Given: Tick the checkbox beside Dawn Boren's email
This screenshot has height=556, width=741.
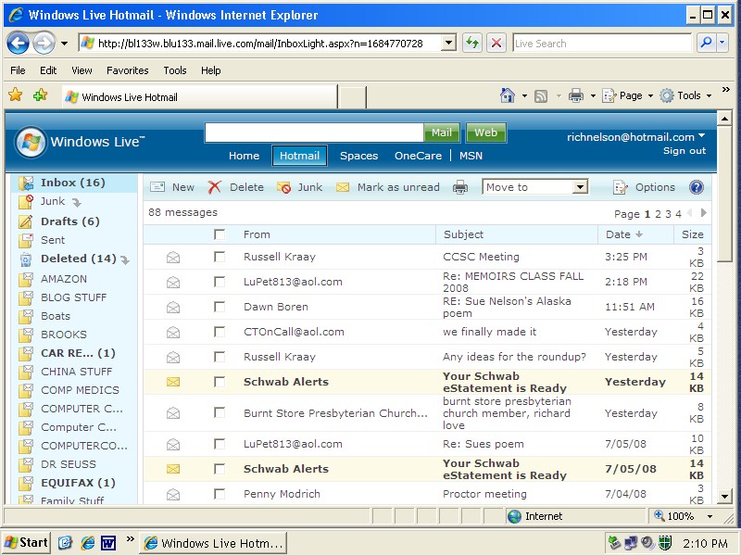Looking at the screenshot, I should [220, 306].
